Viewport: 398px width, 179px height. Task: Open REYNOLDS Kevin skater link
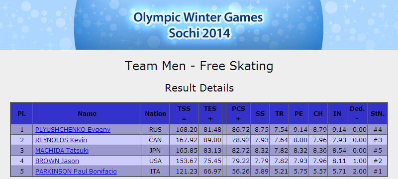pos(61,140)
